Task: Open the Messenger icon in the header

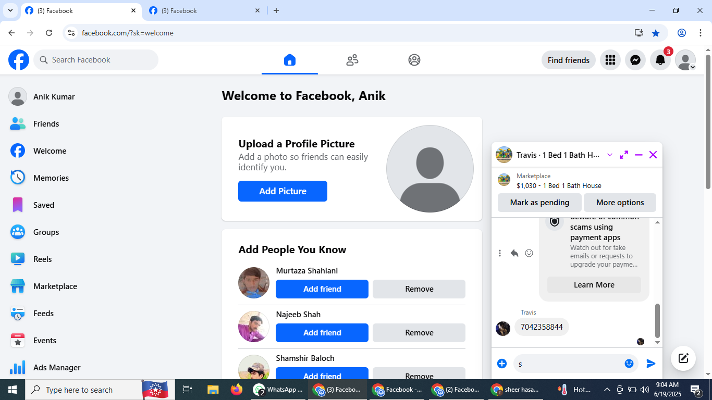Action: click(635, 60)
